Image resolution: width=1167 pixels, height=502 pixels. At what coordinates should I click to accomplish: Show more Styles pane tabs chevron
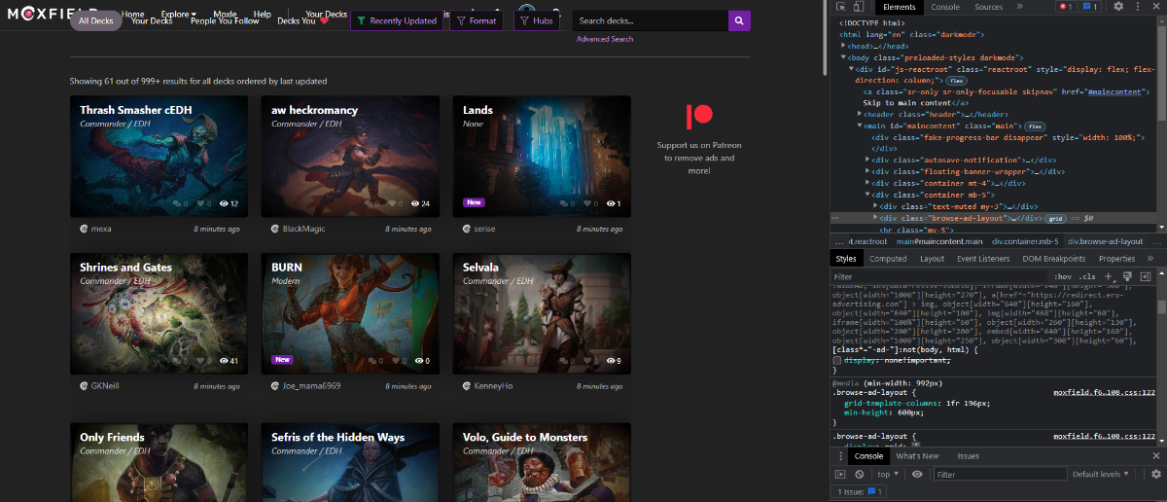pos(1151,259)
